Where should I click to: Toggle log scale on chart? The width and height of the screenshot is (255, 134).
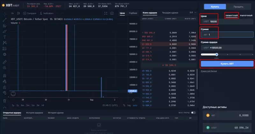click(129, 105)
